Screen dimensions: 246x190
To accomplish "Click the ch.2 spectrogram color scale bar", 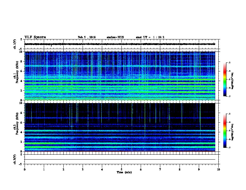I will [225, 131].
